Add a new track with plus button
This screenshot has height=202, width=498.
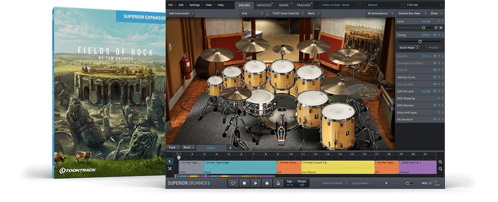(x=230, y=147)
